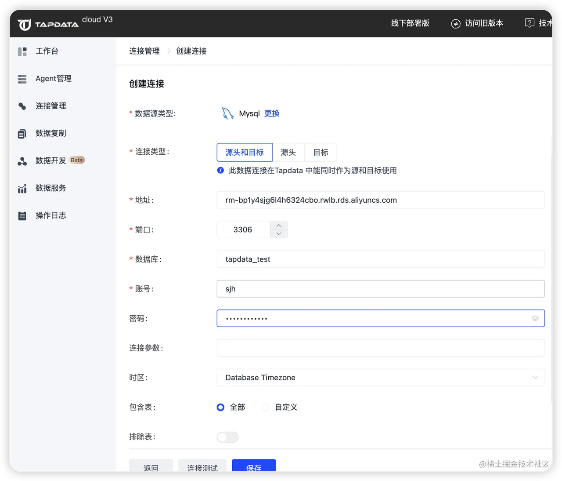Viewport: 562px width, 481px height.
Task: Click the 创建连接 page heading
Action: click(147, 84)
